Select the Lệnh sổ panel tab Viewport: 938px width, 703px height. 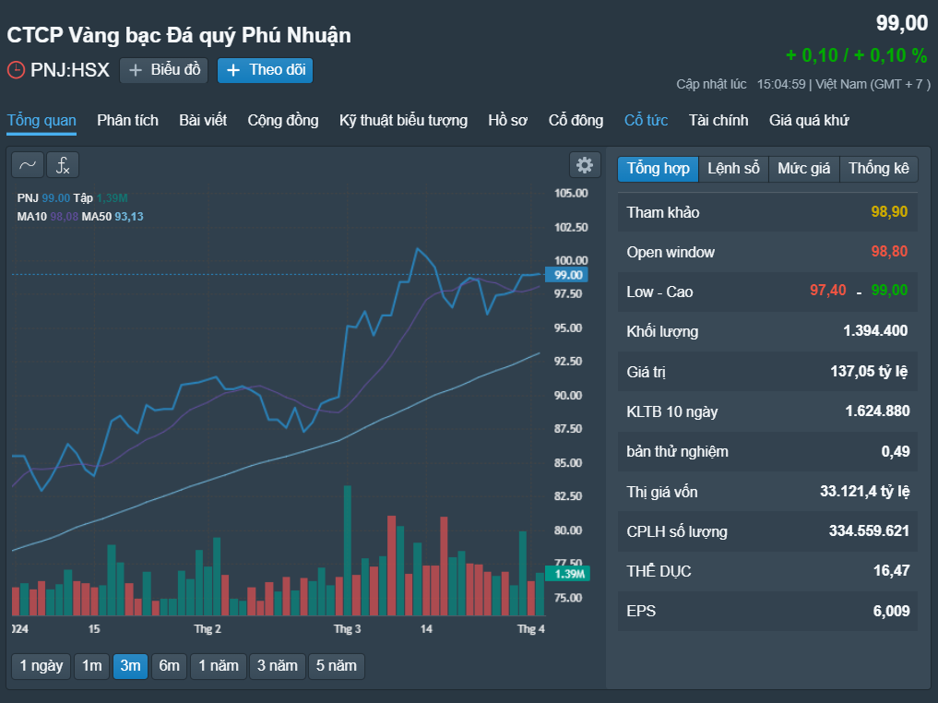click(x=733, y=169)
